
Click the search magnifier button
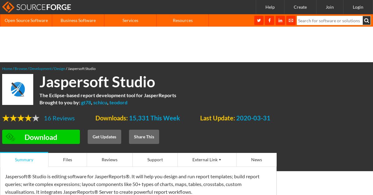[x=367, y=20]
